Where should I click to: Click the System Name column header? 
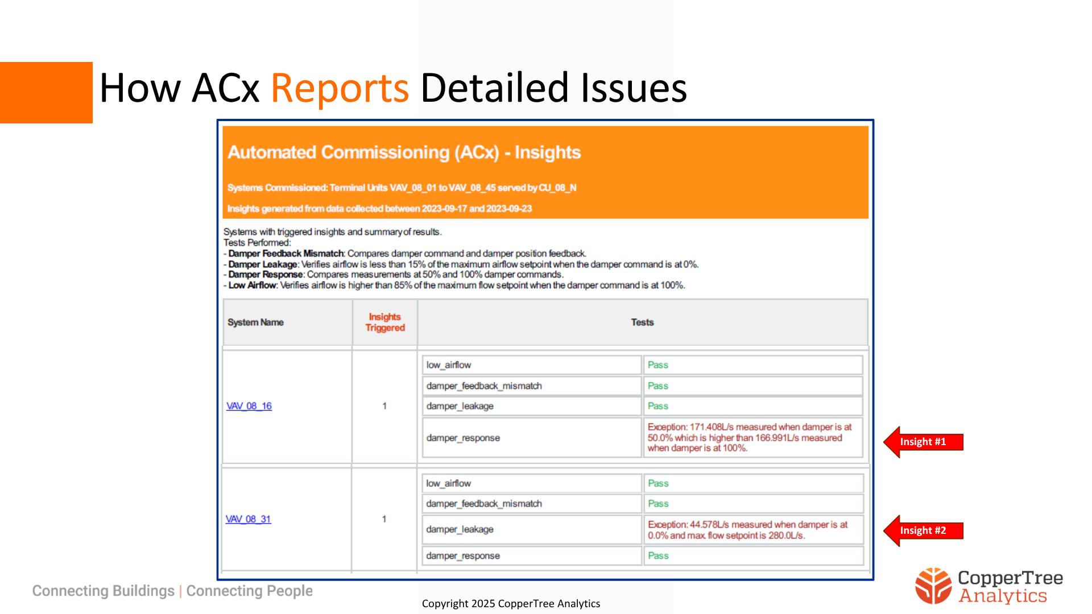tap(255, 322)
